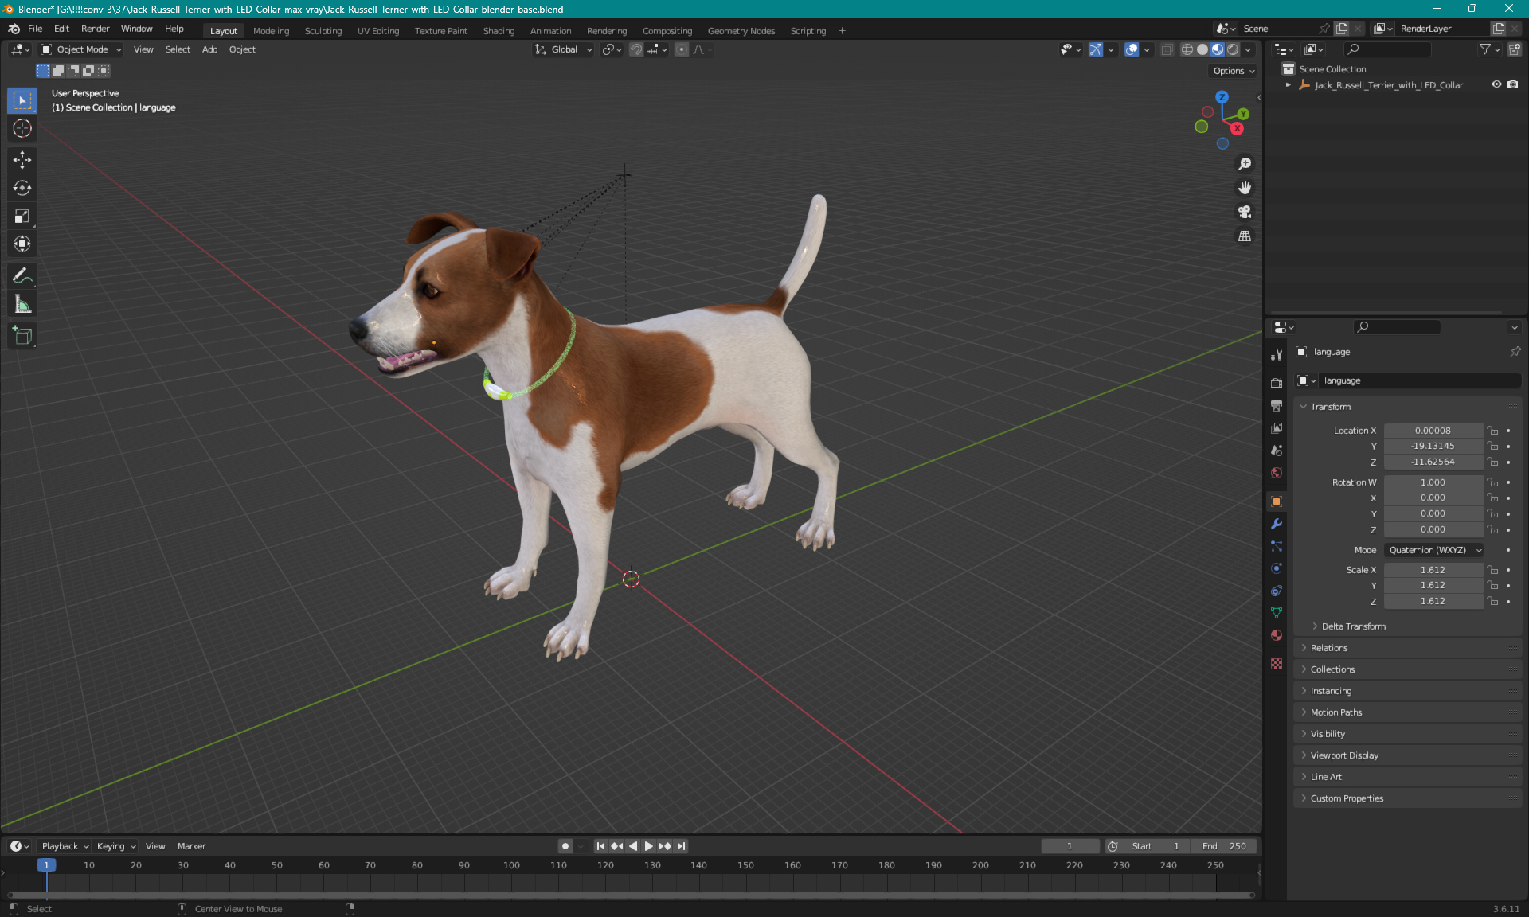Click the Scale Y value slider
The width and height of the screenshot is (1529, 917).
click(1433, 585)
